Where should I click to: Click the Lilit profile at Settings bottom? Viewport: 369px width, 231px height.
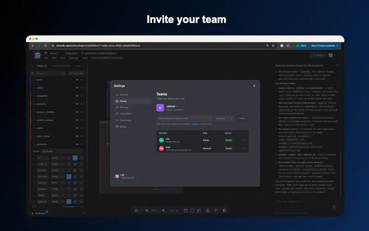click(125, 176)
